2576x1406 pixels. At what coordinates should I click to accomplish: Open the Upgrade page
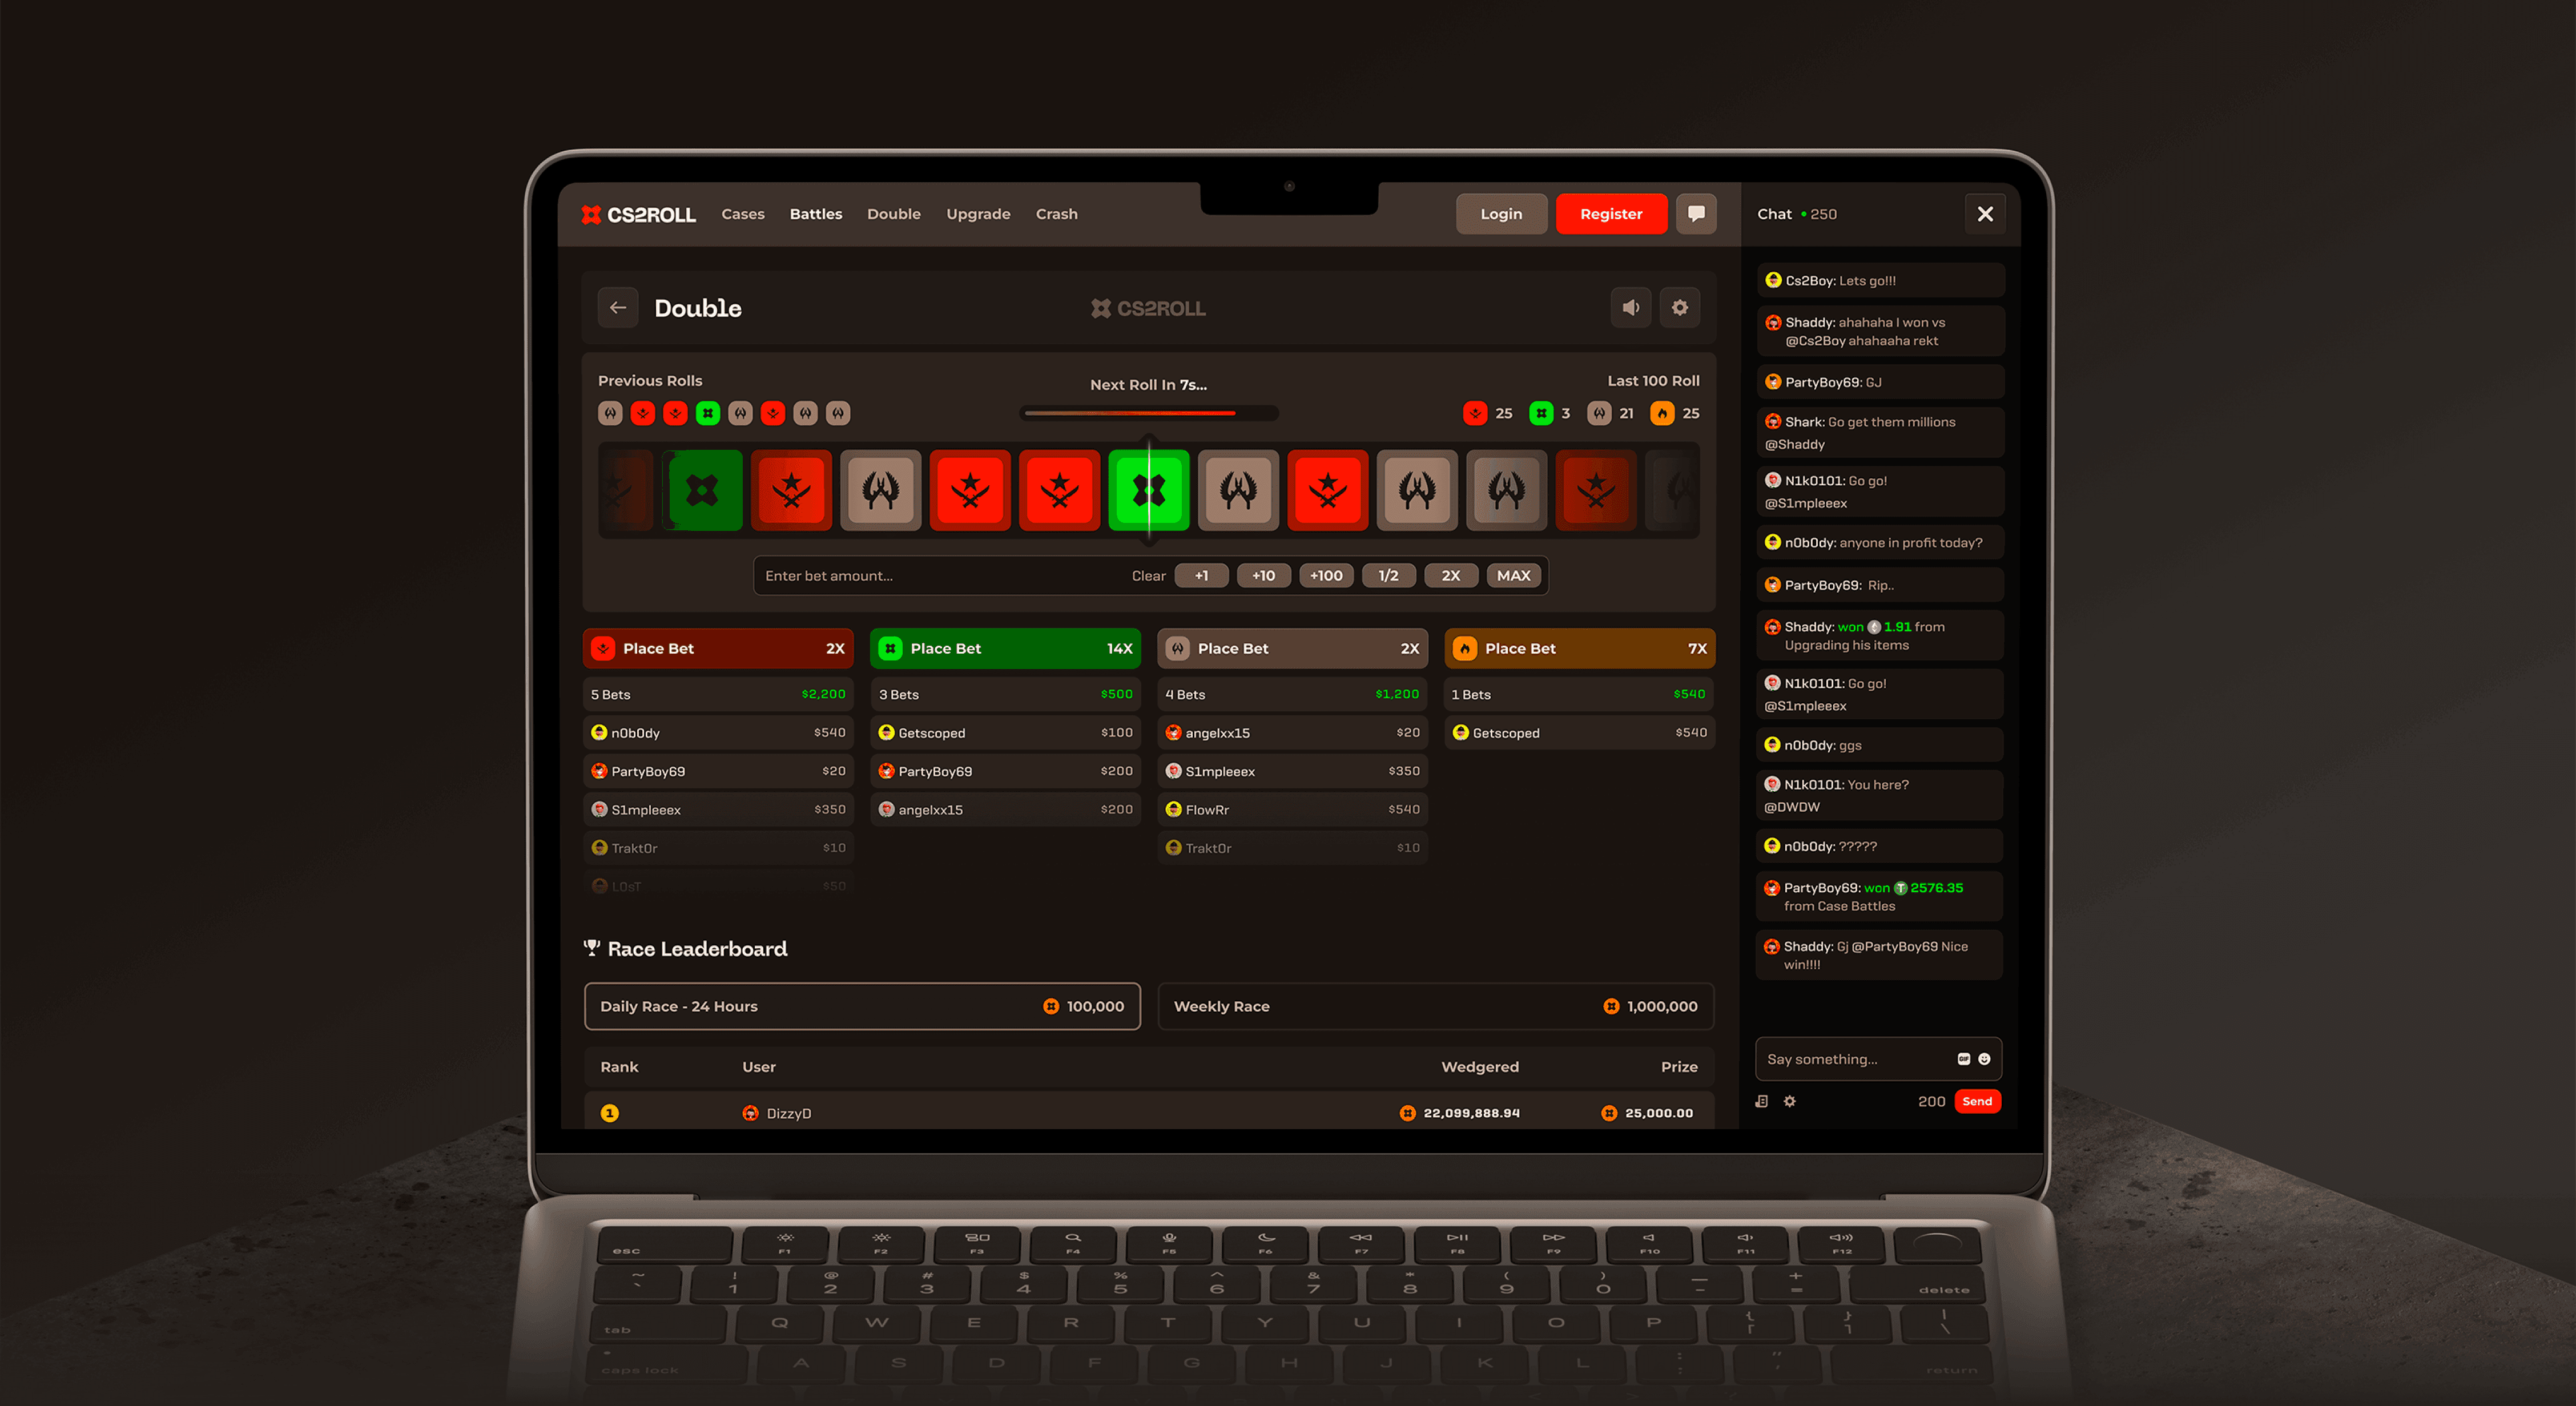pyautogui.click(x=978, y=214)
